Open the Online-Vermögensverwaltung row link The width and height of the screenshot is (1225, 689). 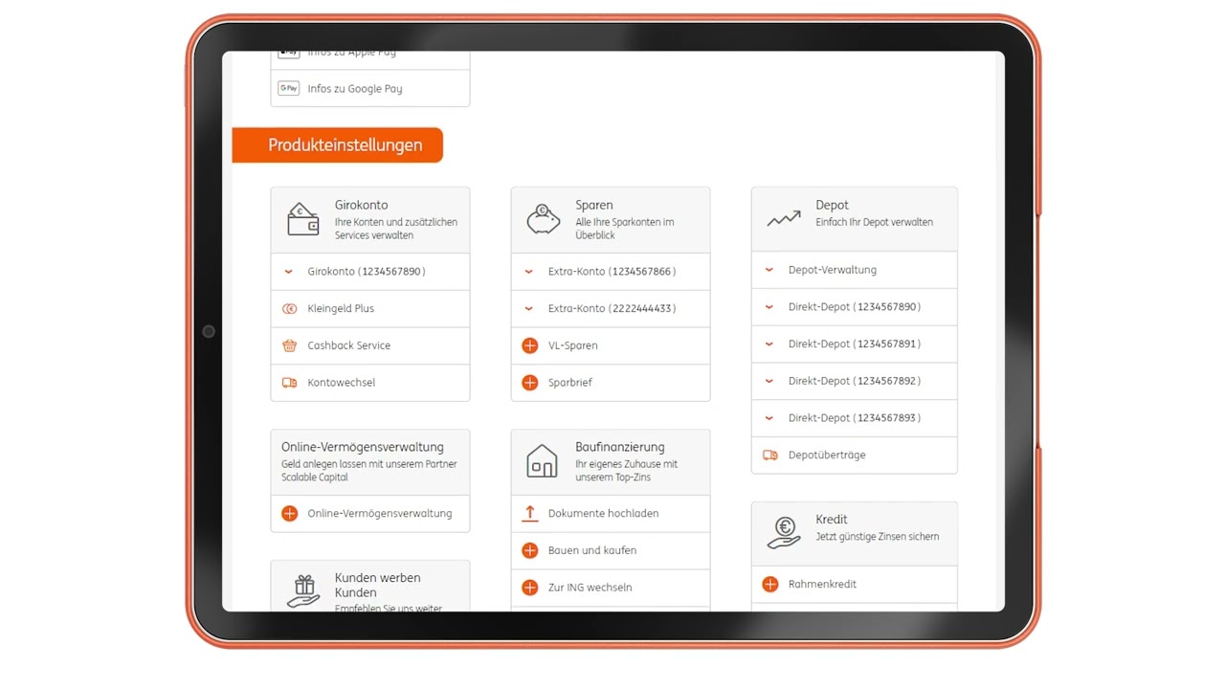point(380,514)
